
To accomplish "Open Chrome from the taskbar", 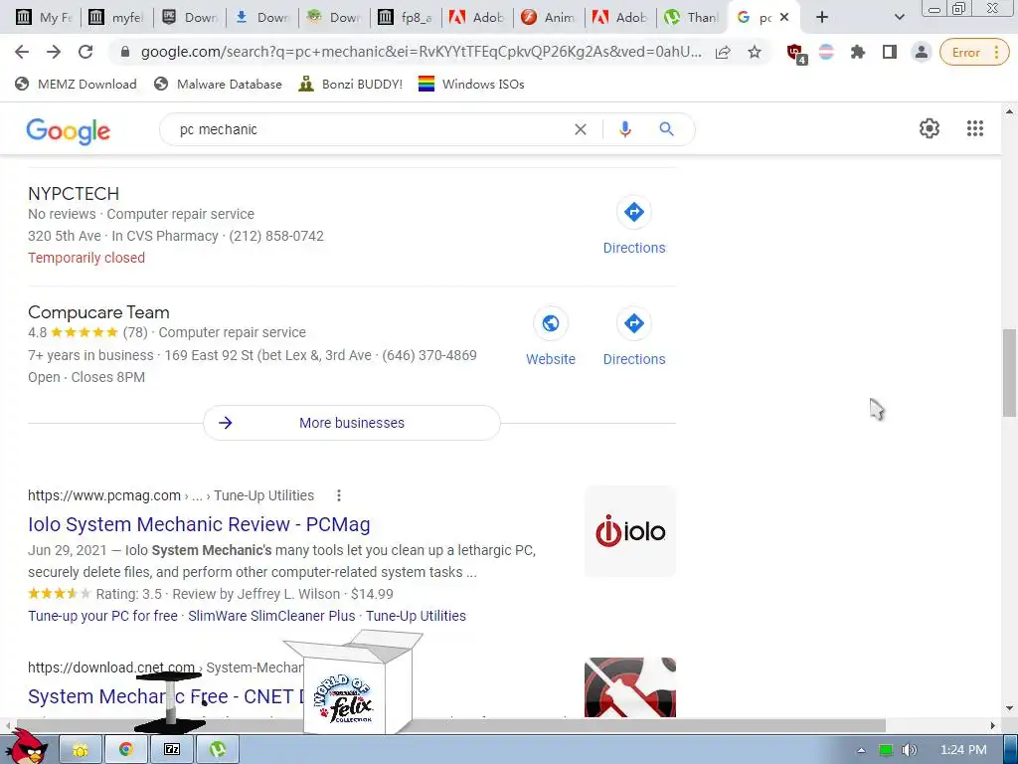I will coord(126,750).
